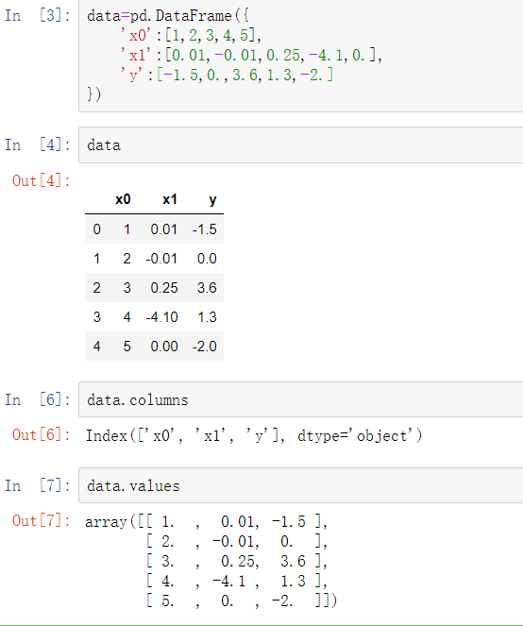Click the In [3] prompt label

(38, 15)
